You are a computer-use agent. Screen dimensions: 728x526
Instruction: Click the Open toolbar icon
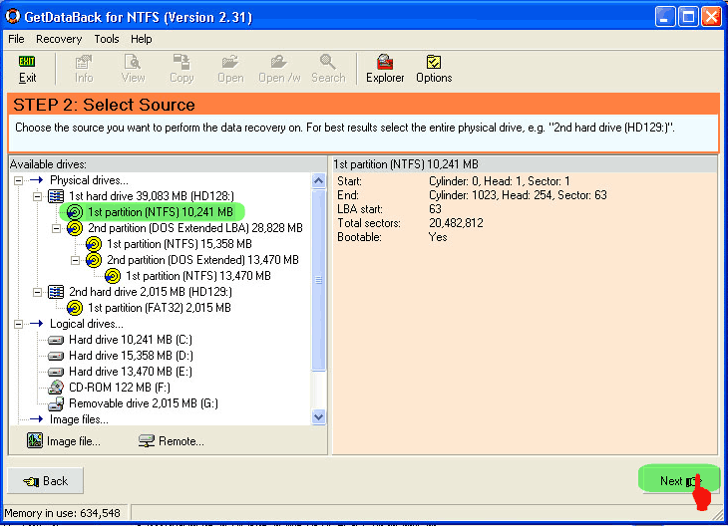pos(230,69)
